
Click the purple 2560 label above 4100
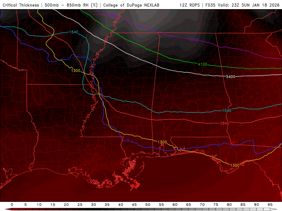[x=195, y=40]
